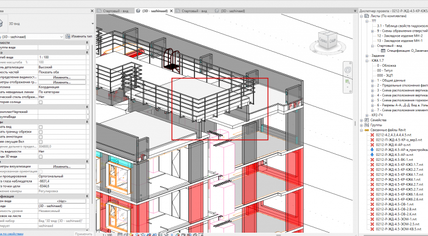Open the по свойствам help link
Screen dimensions: 428x236
(12, 234)
